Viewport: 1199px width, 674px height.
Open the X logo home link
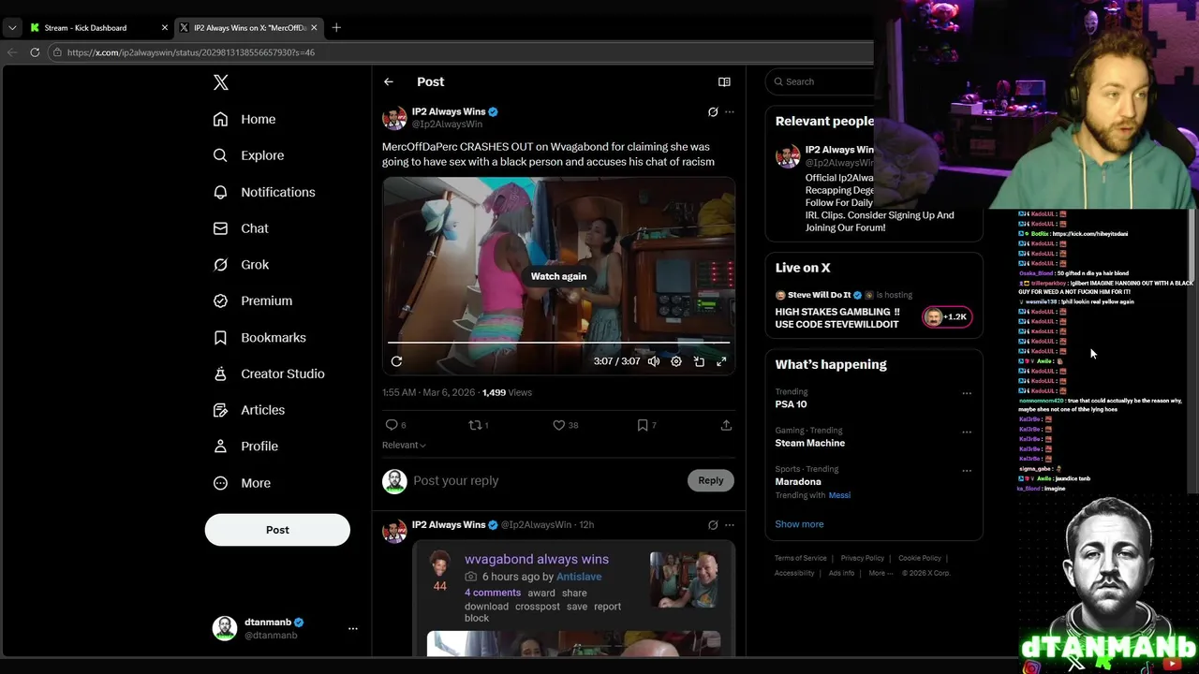[x=221, y=82]
